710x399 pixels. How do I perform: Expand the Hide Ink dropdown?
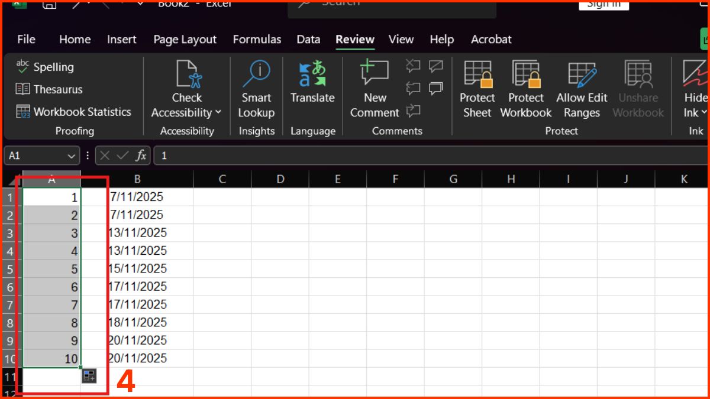(x=703, y=113)
